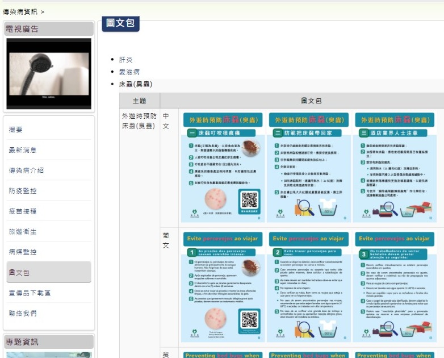Image resolution: width=444 pixels, height=358 pixels.
Task: Click the 愛滋病 list link
Action: click(x=129, y=72)
